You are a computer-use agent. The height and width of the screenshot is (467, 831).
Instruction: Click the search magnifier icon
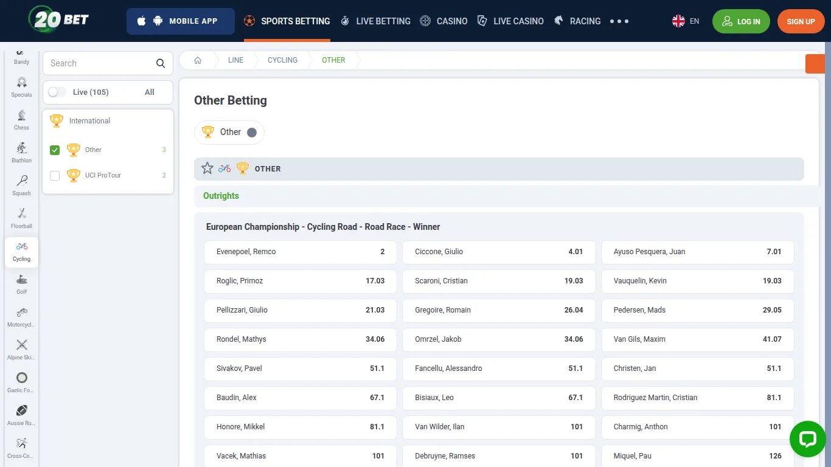click(x=161, y=63)
